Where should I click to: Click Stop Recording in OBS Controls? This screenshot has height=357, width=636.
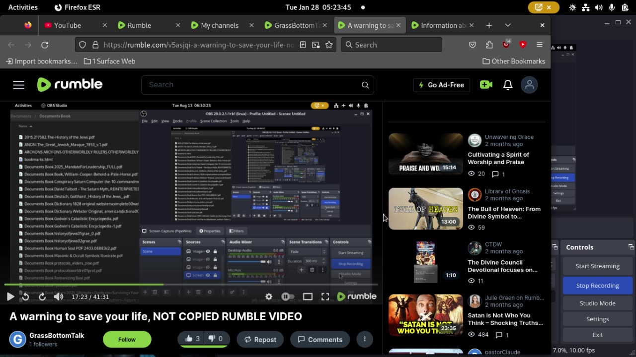[597, 286]
